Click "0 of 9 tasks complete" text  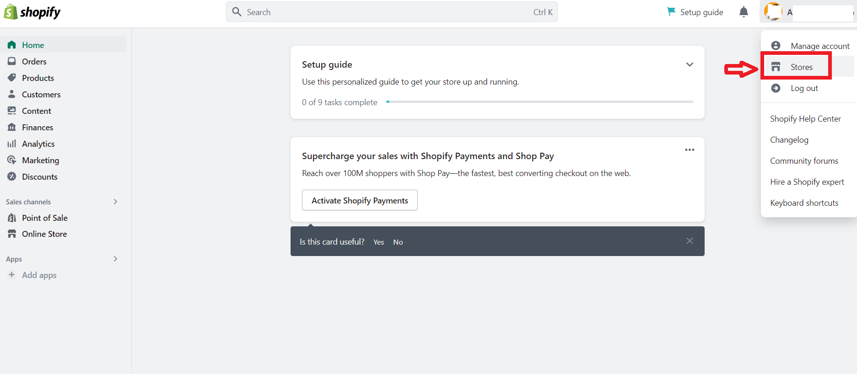click(340, 102)
